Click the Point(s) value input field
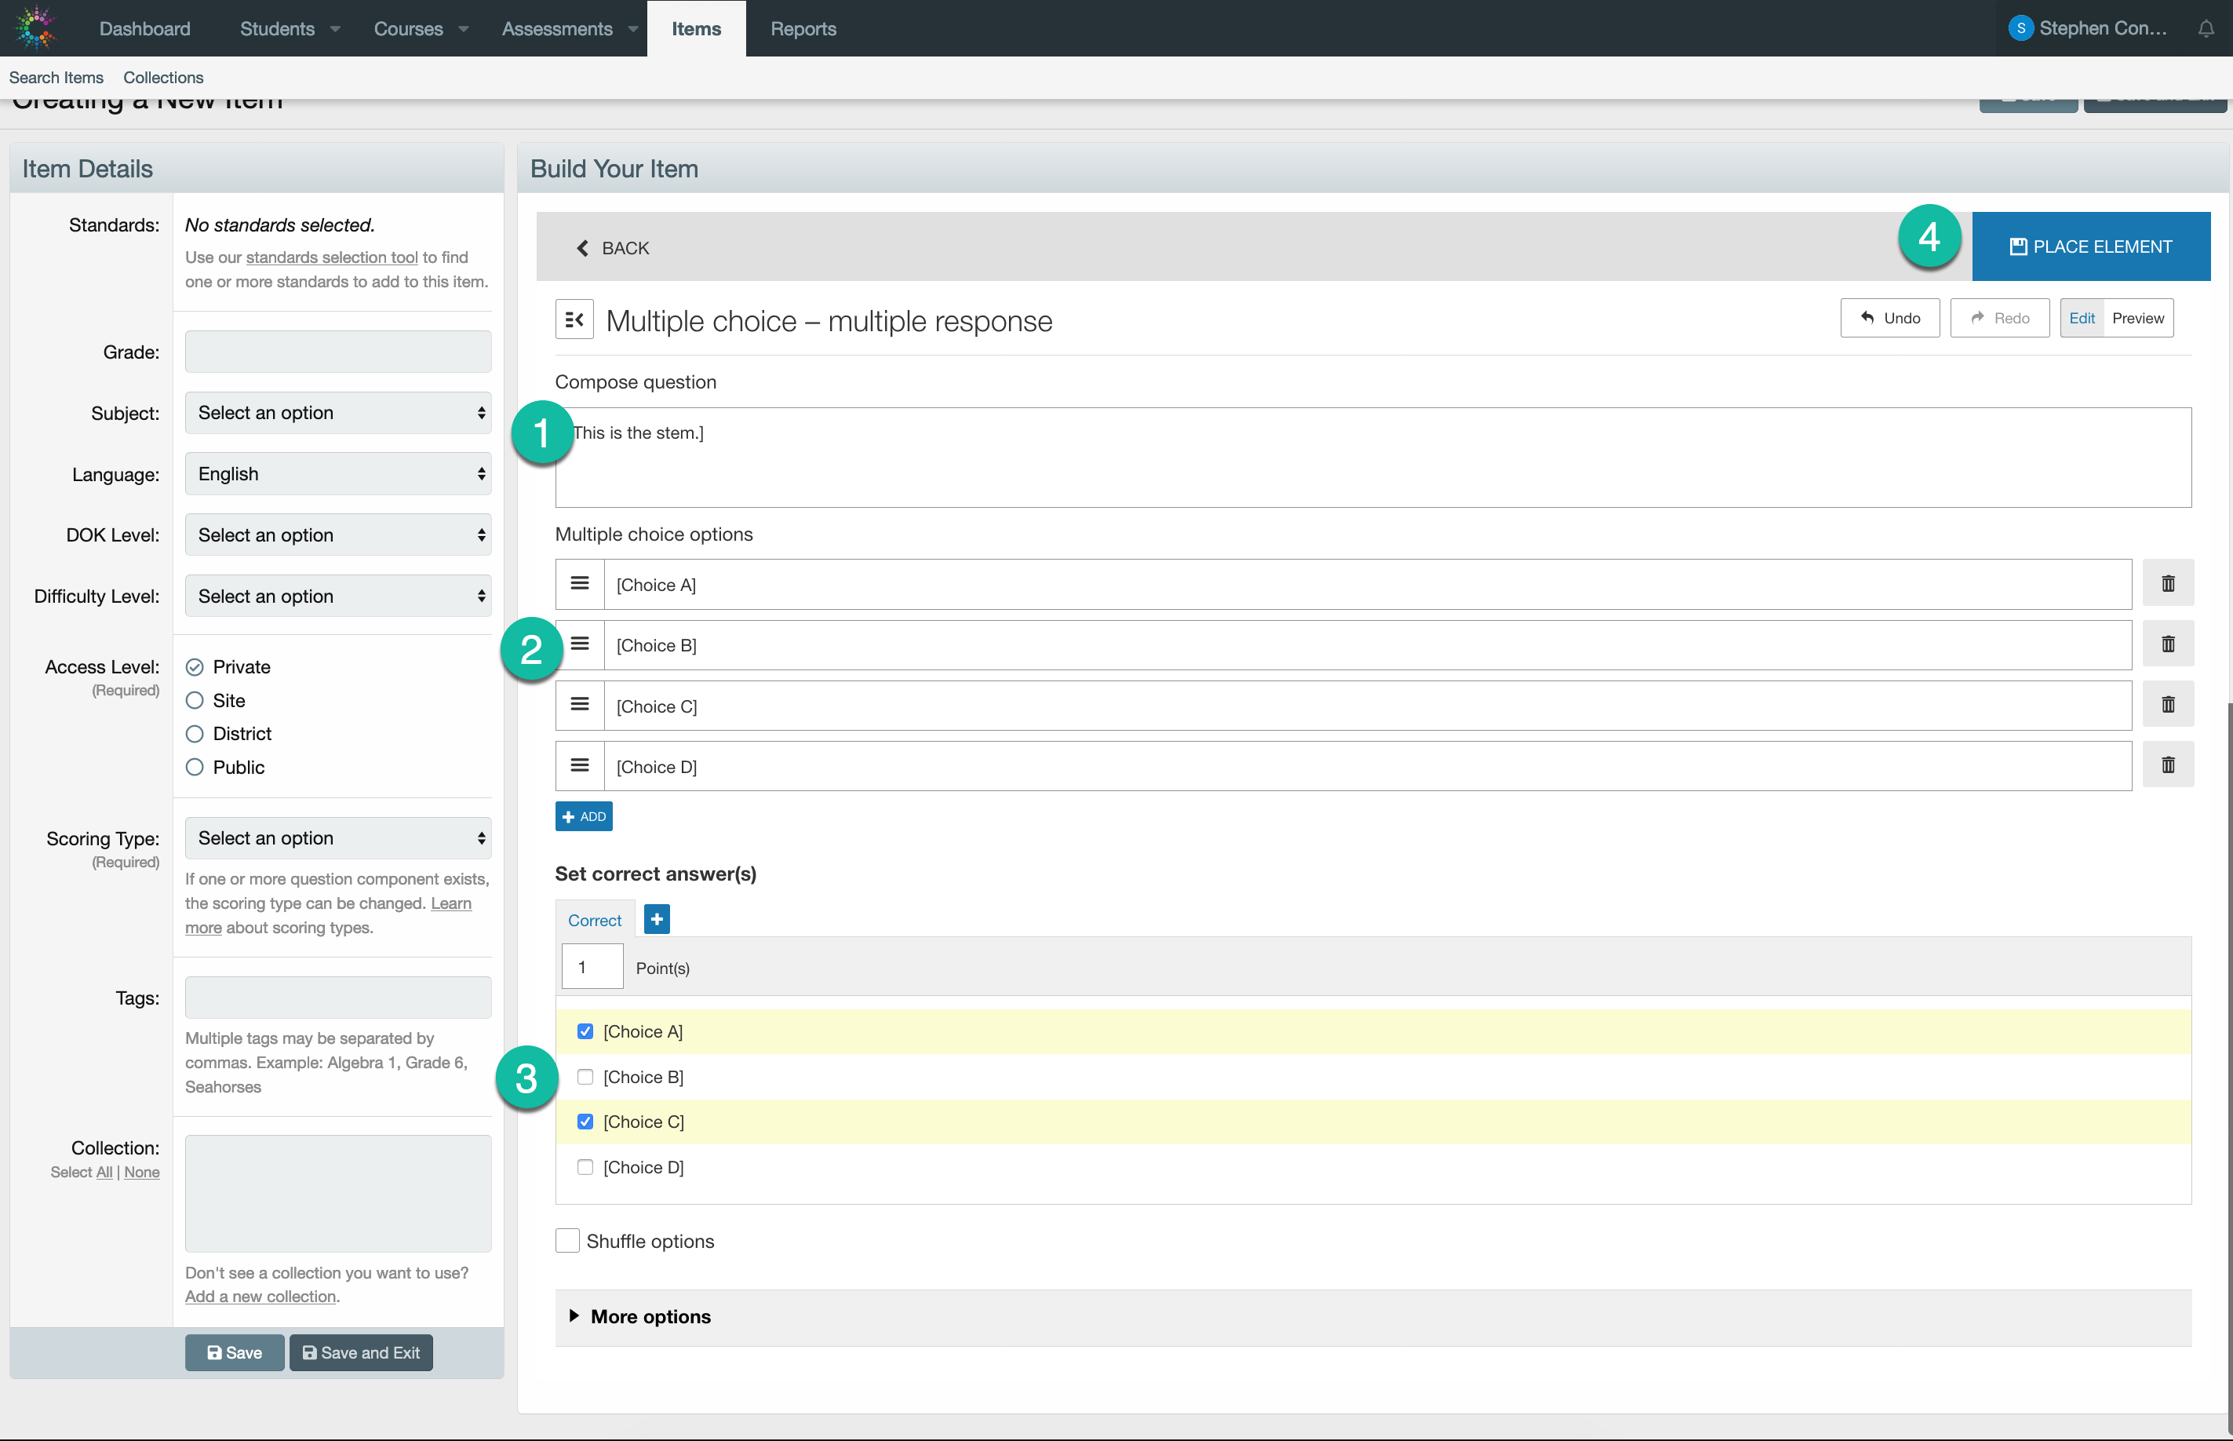 tap(592, 968)
